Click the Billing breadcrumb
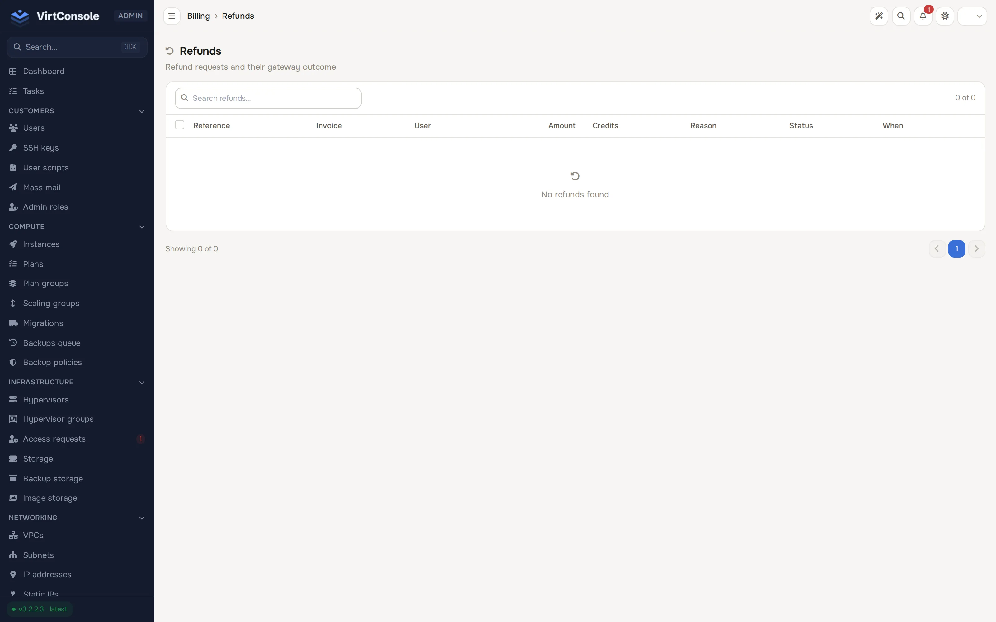Screen dimensions: 996x622 pos(198,16)
